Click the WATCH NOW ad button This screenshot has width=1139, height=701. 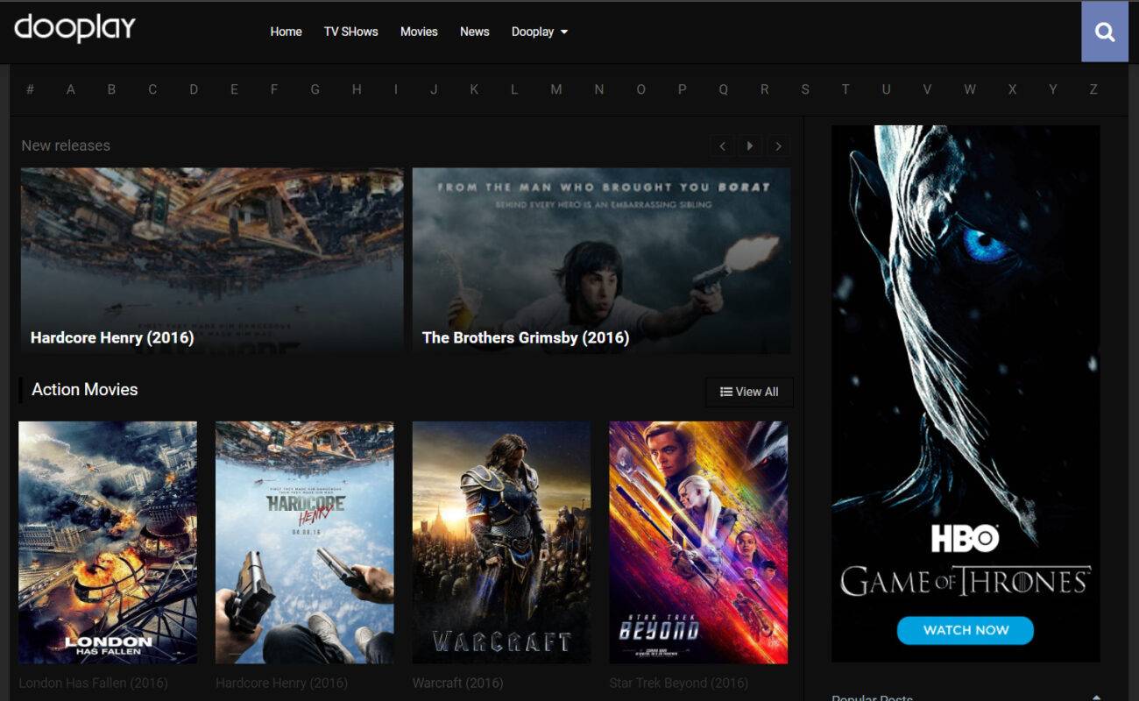coord(966,630)
